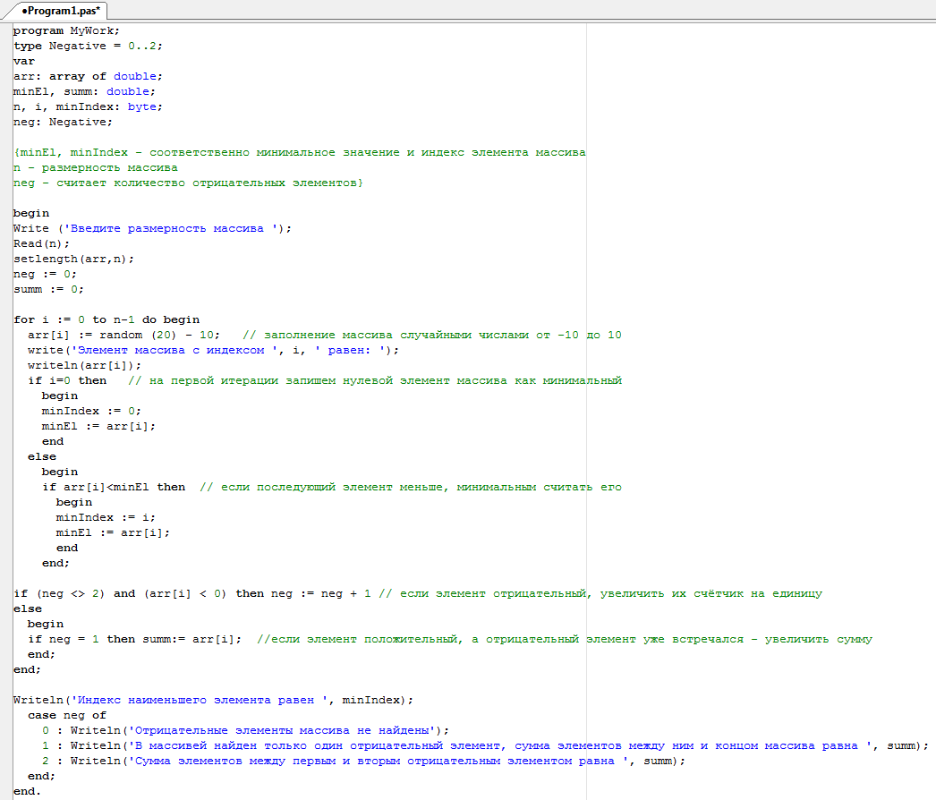Viewport: 936px width, 800px height.
Task: Select the Program1.pas file tab
Action: (x=59, y=10)
